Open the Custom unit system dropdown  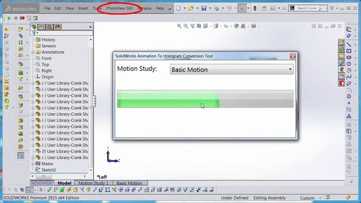[x=320, y=198]
